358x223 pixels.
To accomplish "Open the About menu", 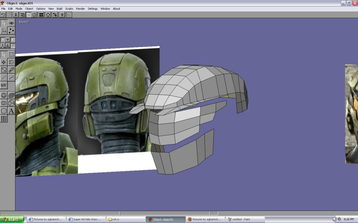I will click(116, 9).
